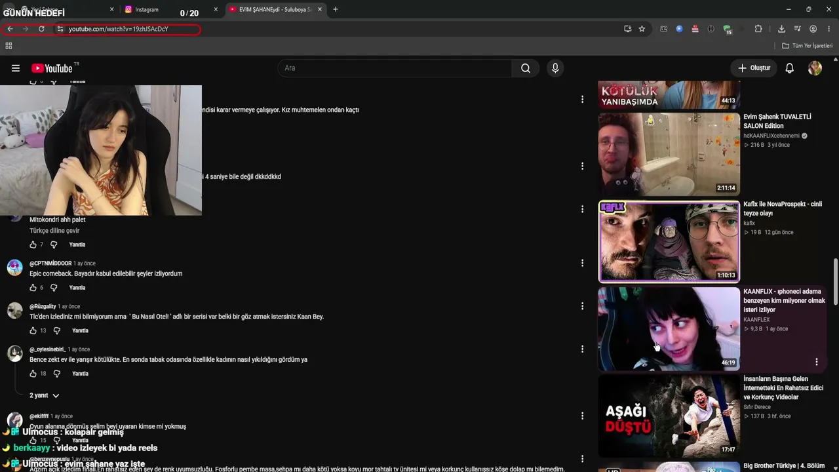This screenshot has width=839, height=472.
Task: Open @CPTNMİDDOOR's profile avatar
Action: (15, 267)
